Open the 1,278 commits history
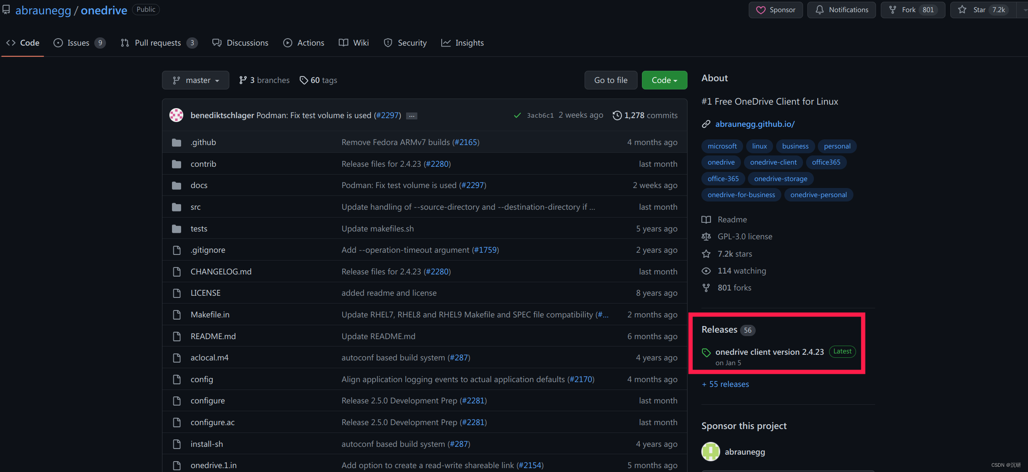 click(645, 116)
